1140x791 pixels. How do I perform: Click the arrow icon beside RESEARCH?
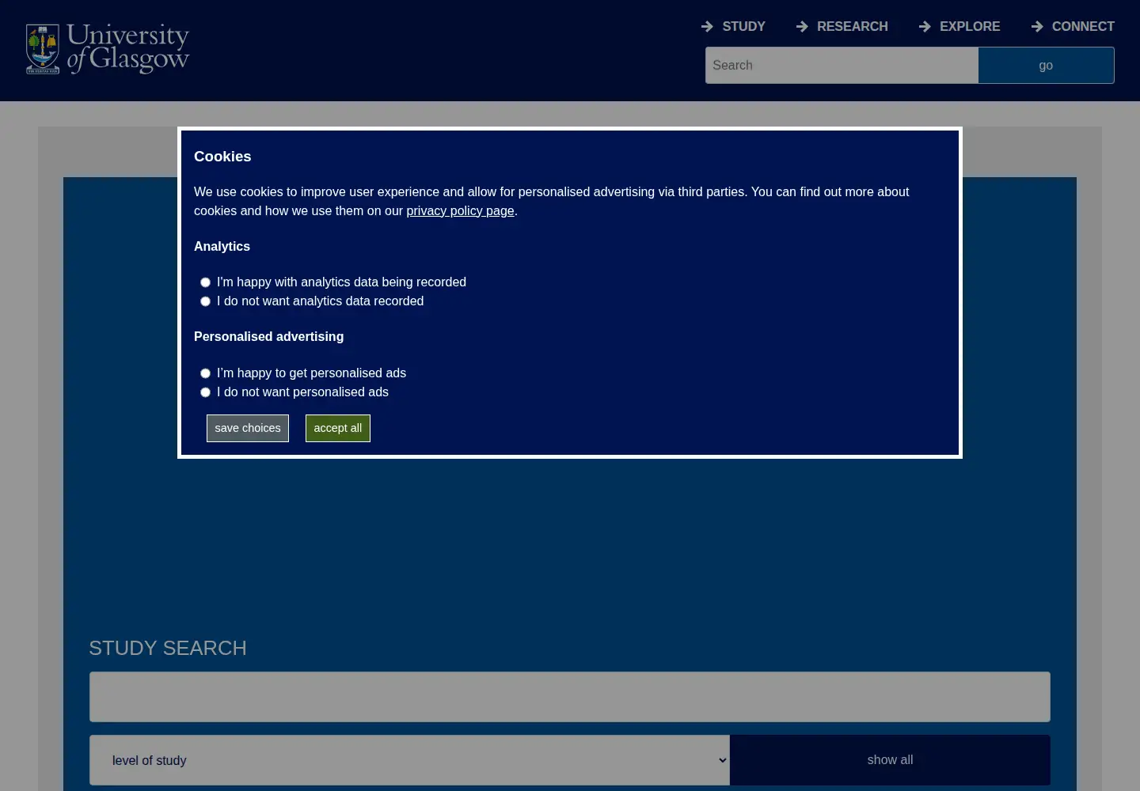point(802,27)
